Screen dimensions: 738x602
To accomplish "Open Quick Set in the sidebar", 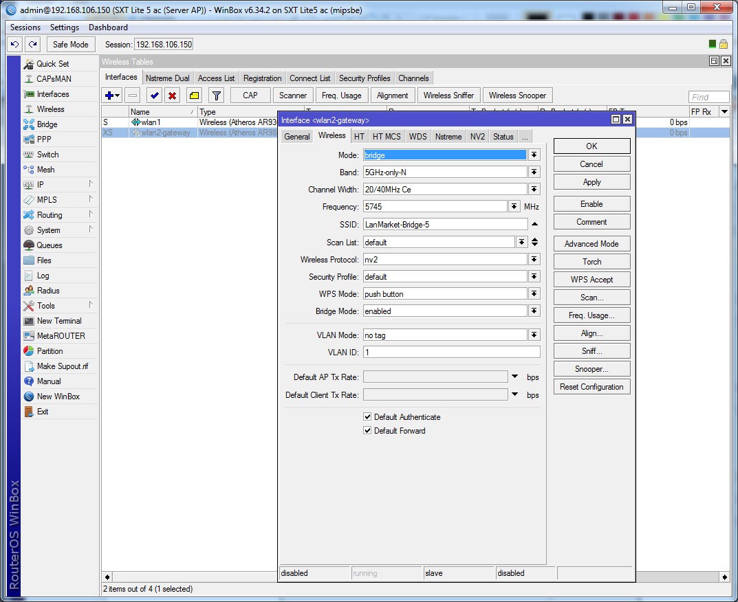I will coord(52,64).
